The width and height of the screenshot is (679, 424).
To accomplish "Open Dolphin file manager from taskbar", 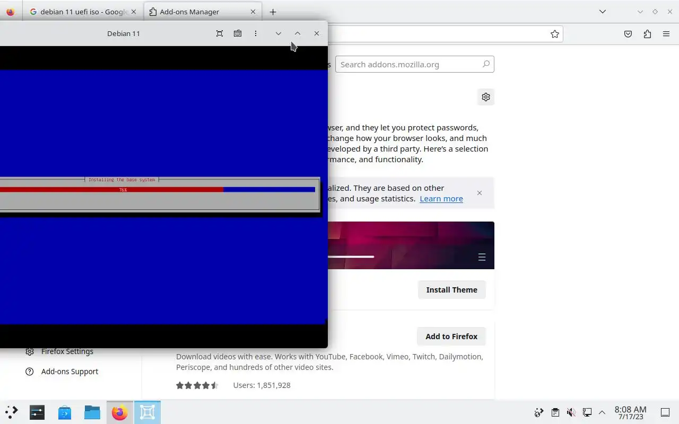I will pyautogui.click(x=92, y=412).
